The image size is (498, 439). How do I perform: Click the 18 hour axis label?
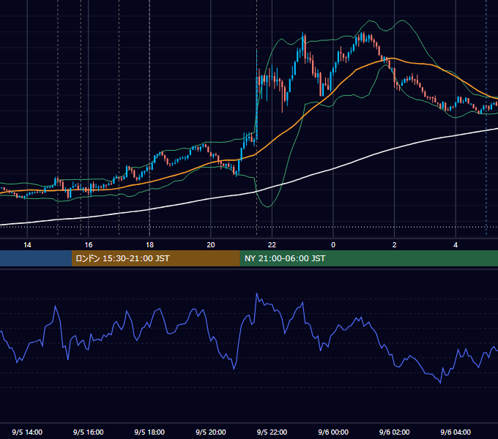coord(149,245)
